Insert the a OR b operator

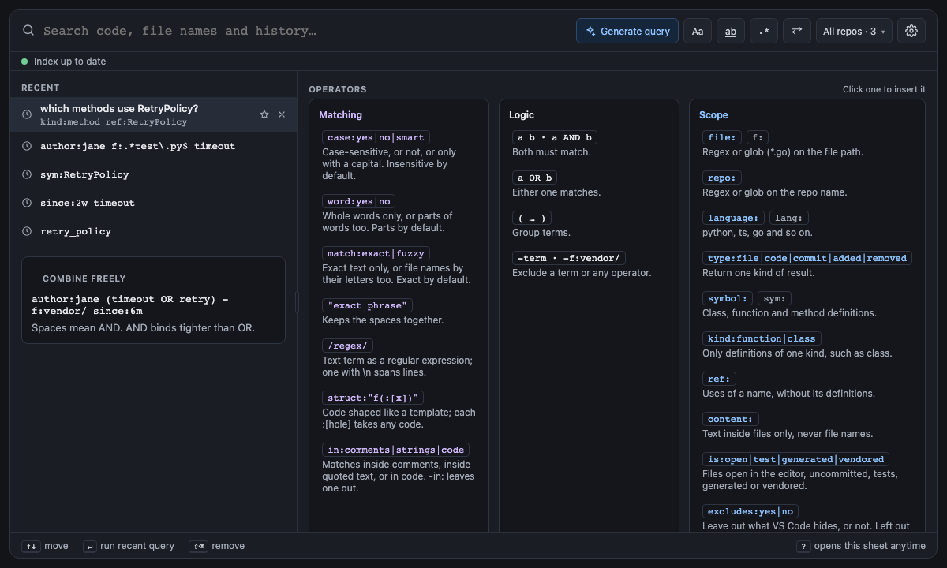[534, 177]
